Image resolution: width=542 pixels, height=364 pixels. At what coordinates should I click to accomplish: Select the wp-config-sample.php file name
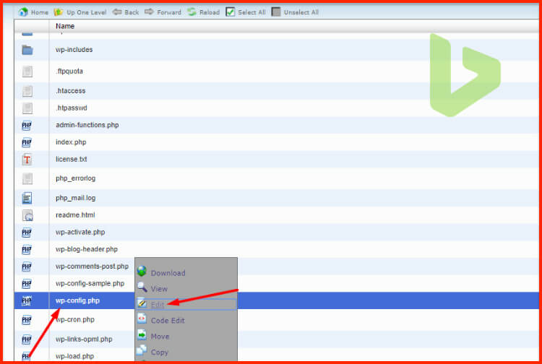click(90, 283)
